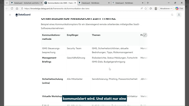Screen dimensions: 189x106
Task: Click the Beispiel eines Kommunikationsplans paragraph
Action: pos(90,26)
